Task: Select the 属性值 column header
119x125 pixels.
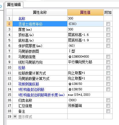Action: [85, 12]
